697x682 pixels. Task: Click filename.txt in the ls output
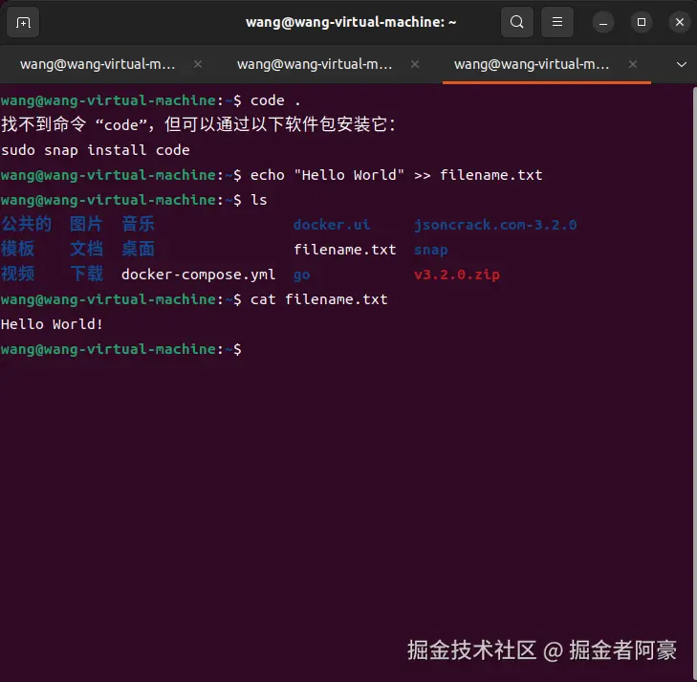pyautogui.click(x=345, y=250)
